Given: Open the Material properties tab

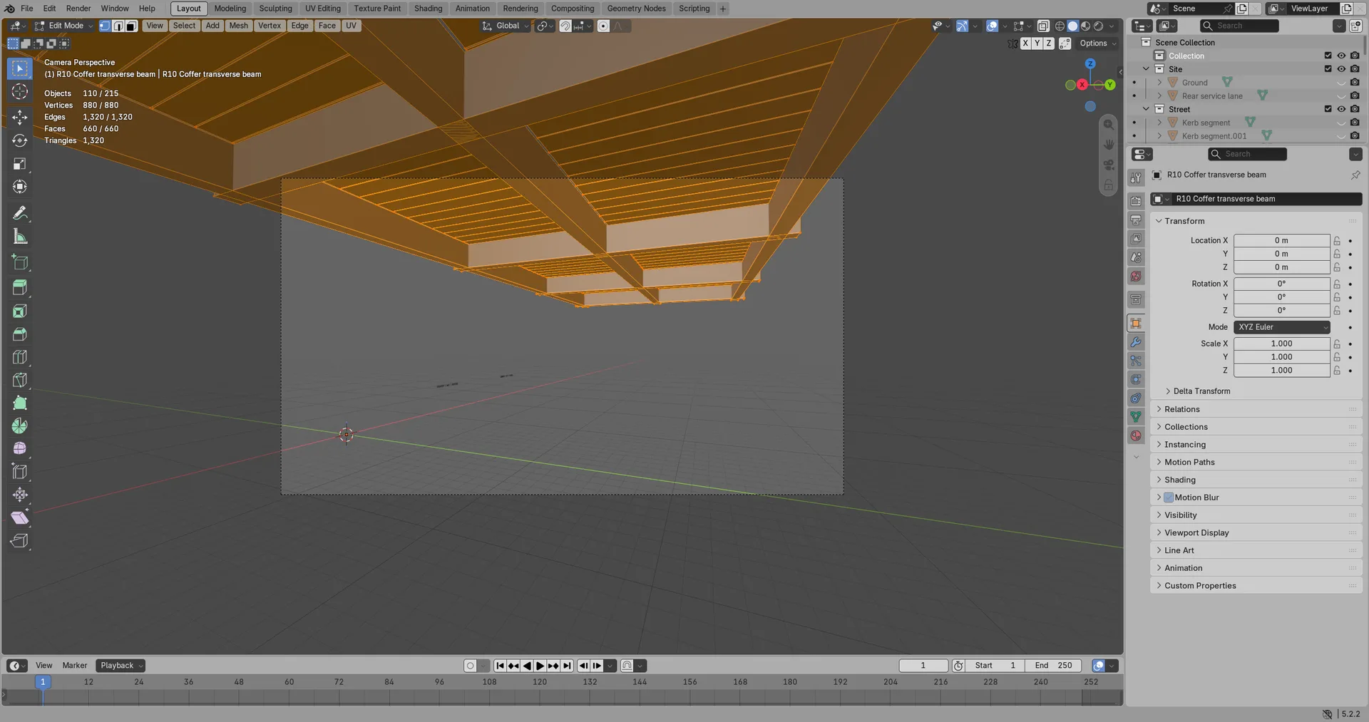Looking at the screenshot, I should click(1136, 435).
